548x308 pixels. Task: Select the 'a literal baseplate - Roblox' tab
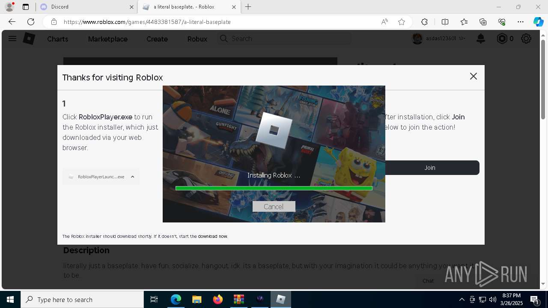pyautogui.click(x=188, y=7)
